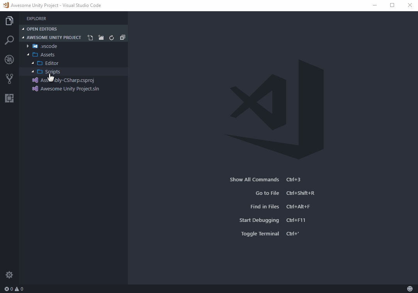Click the Assets folder icon

(x=35, y=55)
